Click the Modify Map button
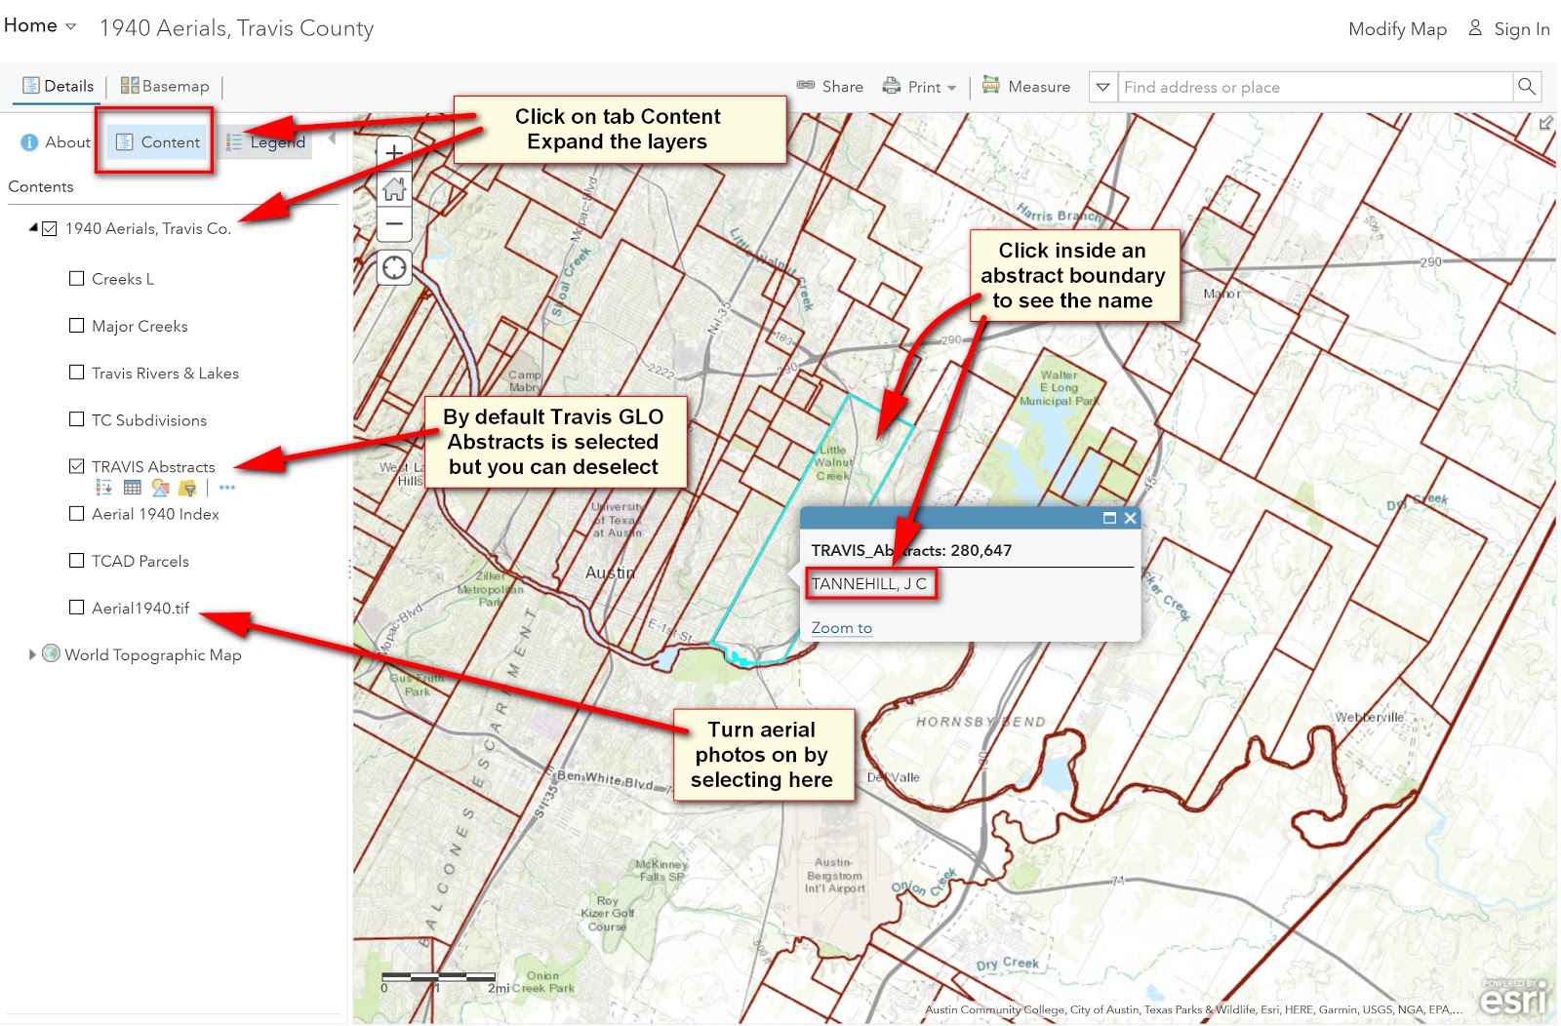Viewport: 1561px width, 1026px height. tap(1397, 29)
